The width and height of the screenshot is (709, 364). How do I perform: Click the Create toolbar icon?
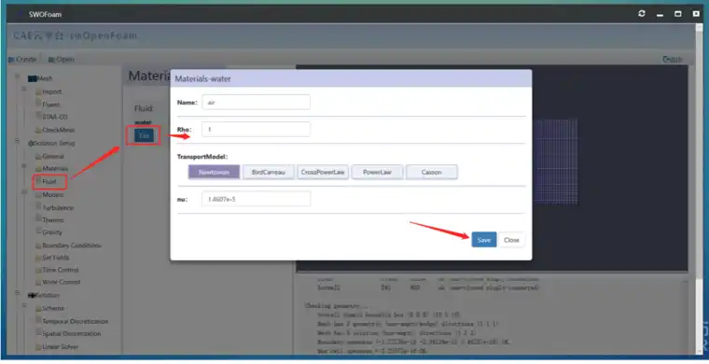click(x=11, y=60)
